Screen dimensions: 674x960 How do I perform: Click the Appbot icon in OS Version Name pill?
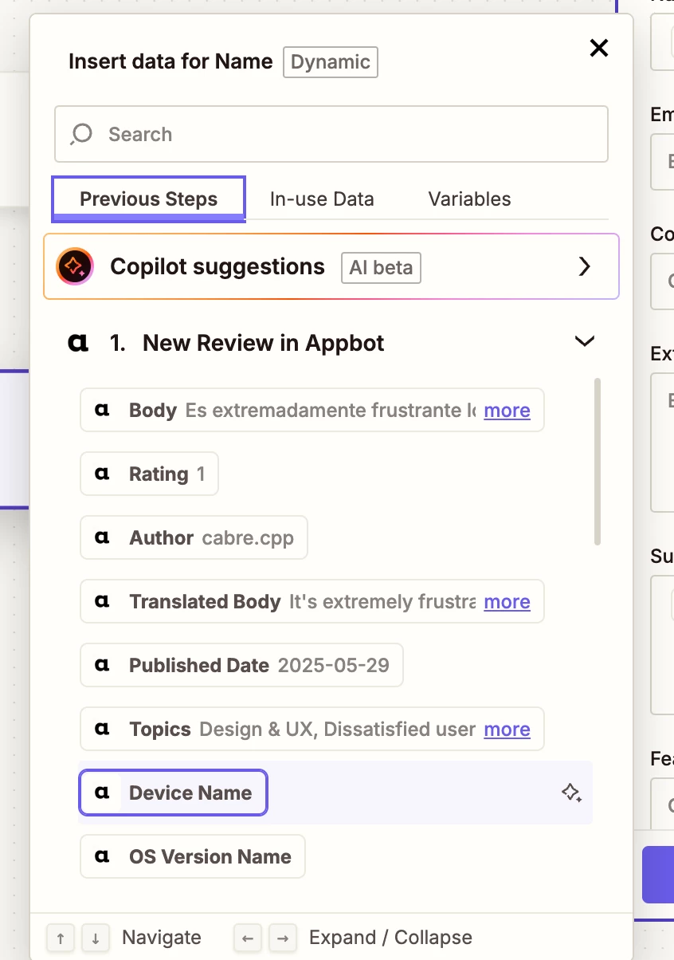click(102, 856)
